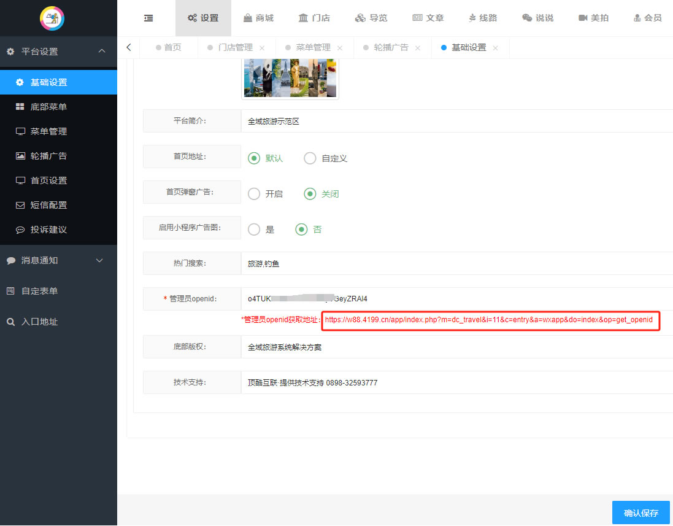This screenshot has width=673, height=526.
Task: Go to 首页设置 in sidebar
Action: click(x=58, y=180)
